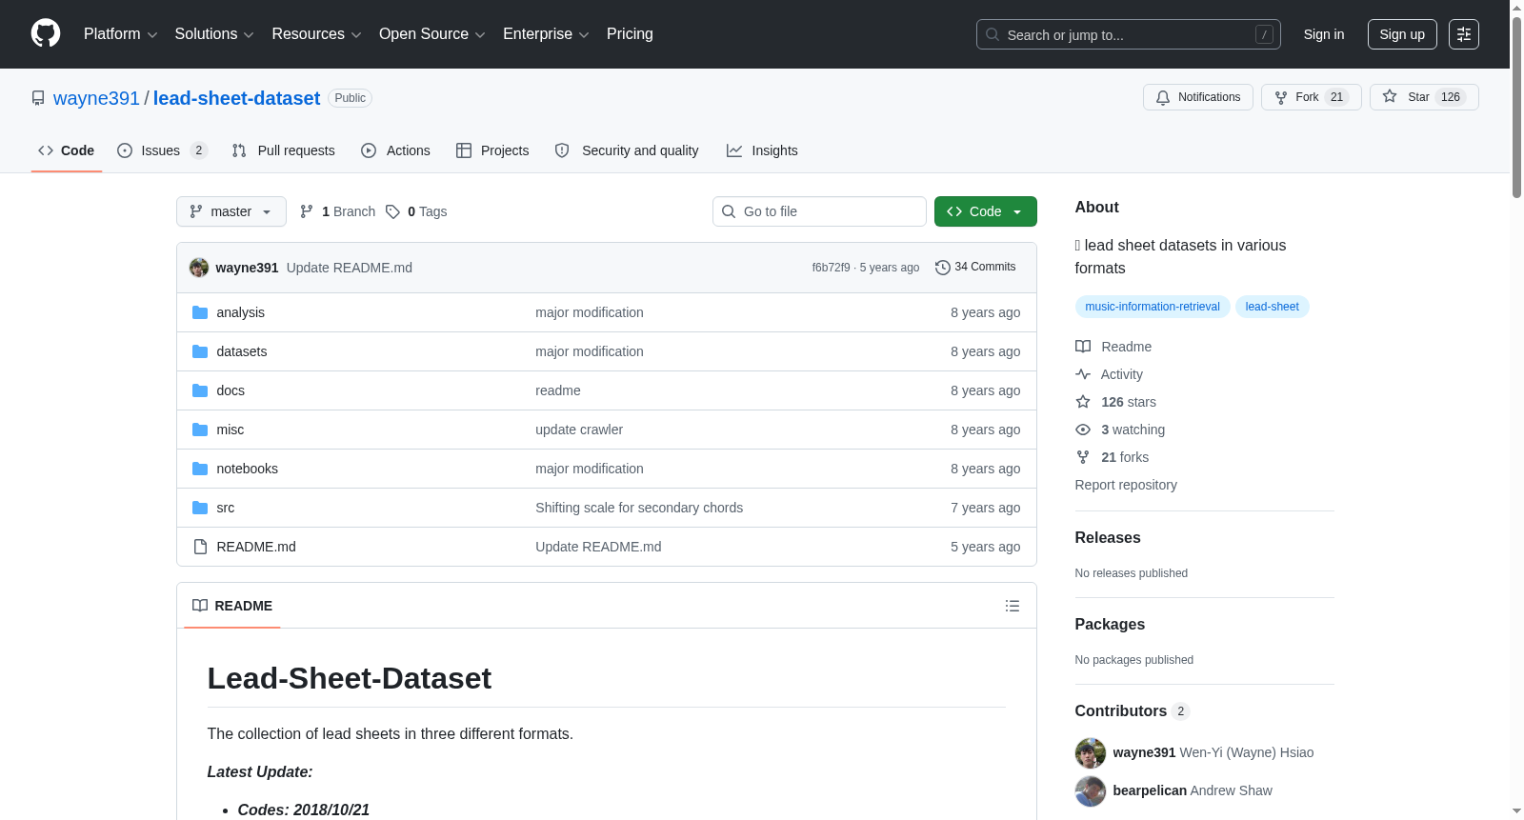Screen dimensions: 1524x820
Task: Open the README.md file name
Action: pyautogui.click(x=256, y=547)
